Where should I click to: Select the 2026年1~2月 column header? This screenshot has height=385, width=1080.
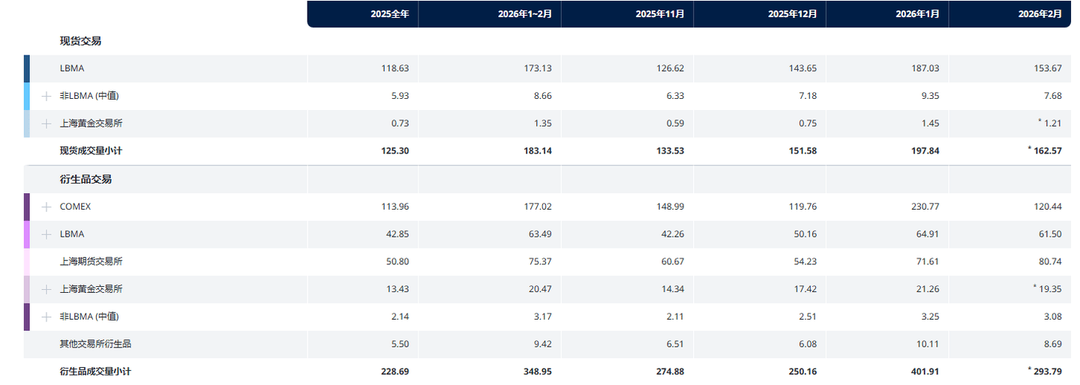(x=524, y=14)
